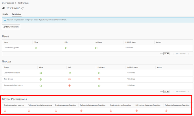Viewport: 194px width, 116px height.
Task: Toggle View permission for COMPANY\sjones
Action: (36, 48)
